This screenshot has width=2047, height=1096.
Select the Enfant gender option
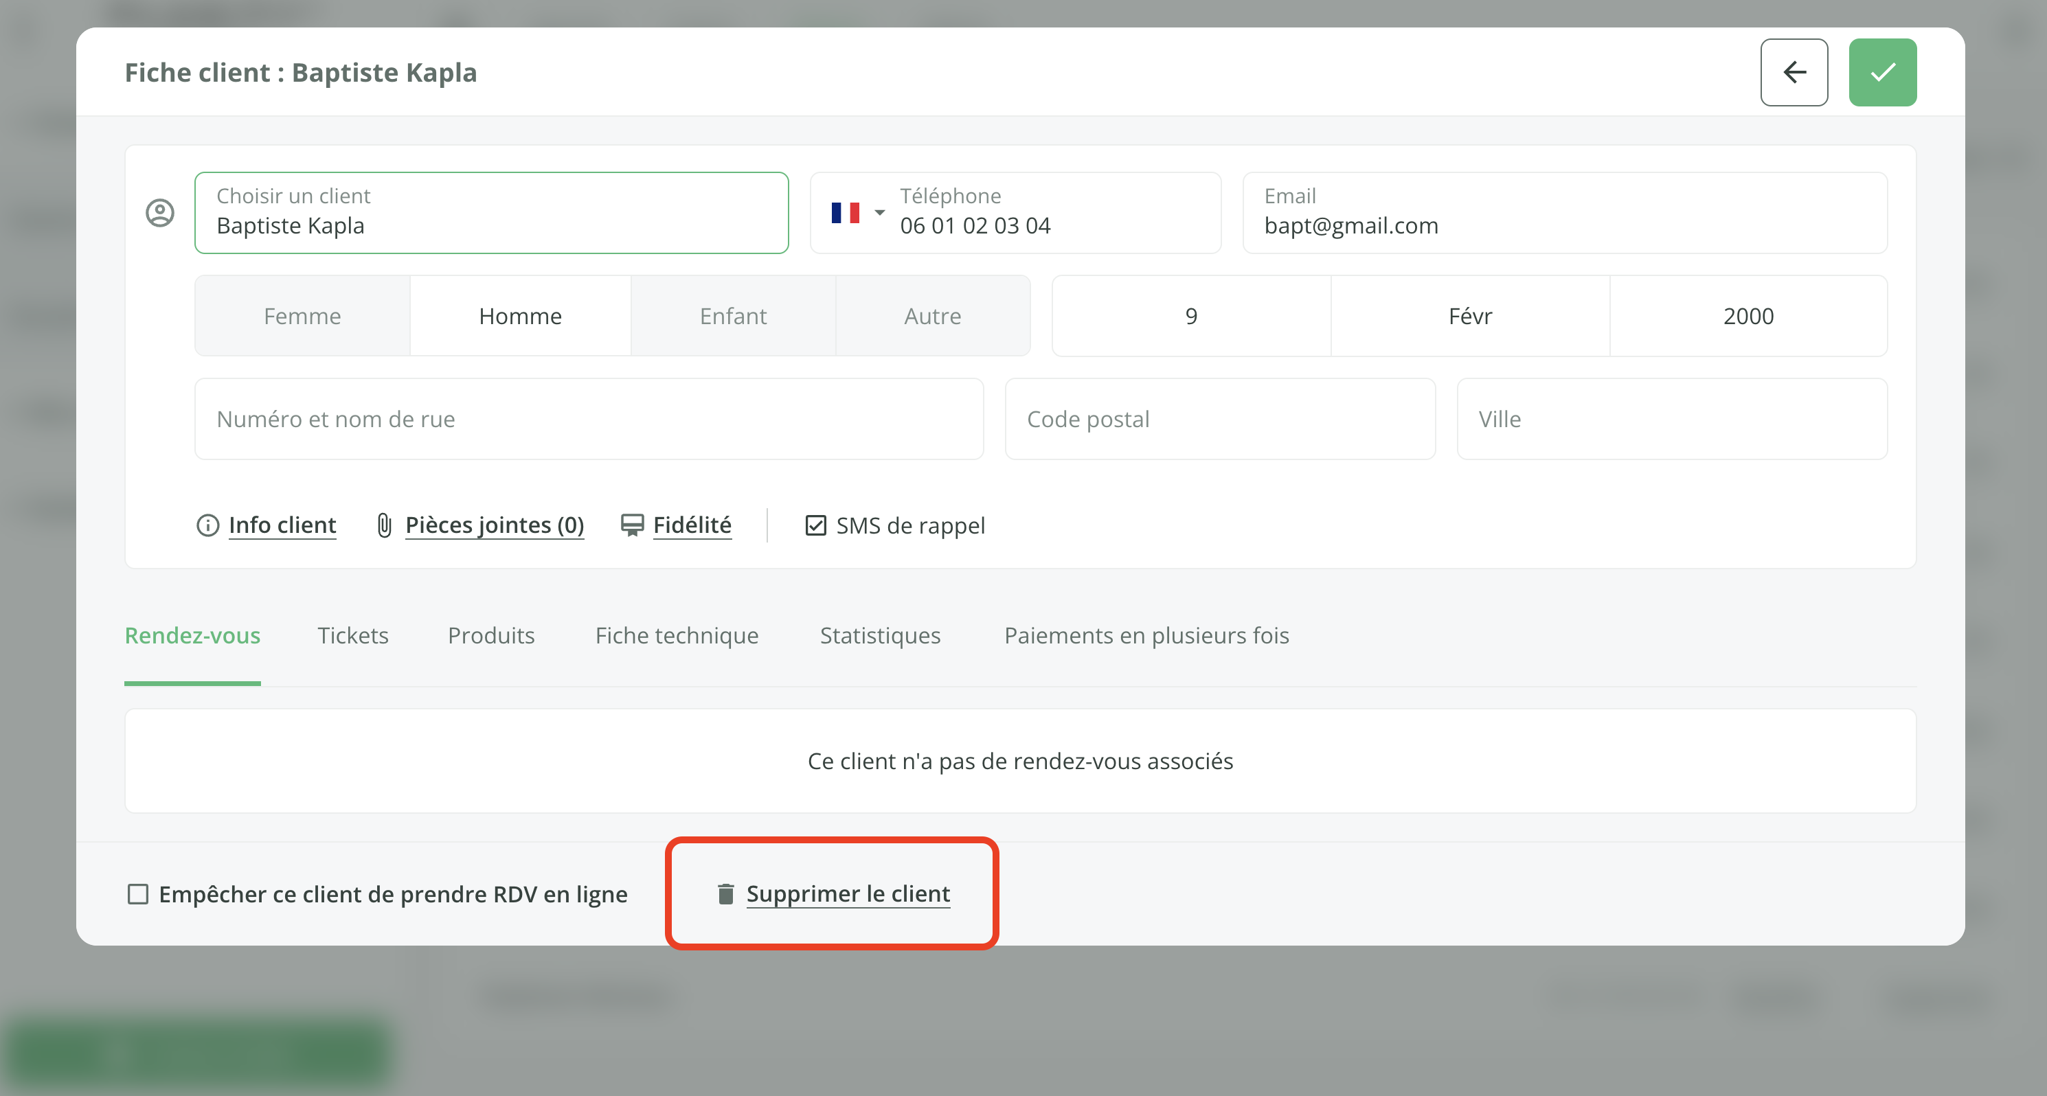tap(733, 316)
